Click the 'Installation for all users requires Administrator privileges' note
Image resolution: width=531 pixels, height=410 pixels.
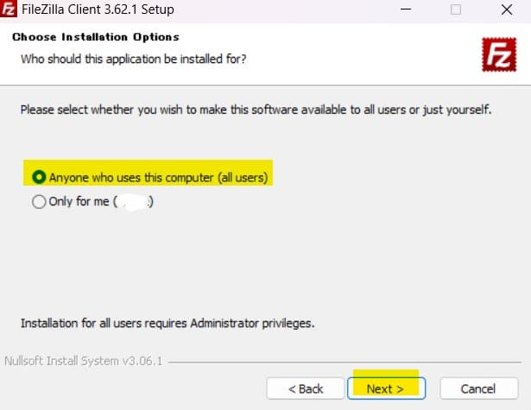168,324
